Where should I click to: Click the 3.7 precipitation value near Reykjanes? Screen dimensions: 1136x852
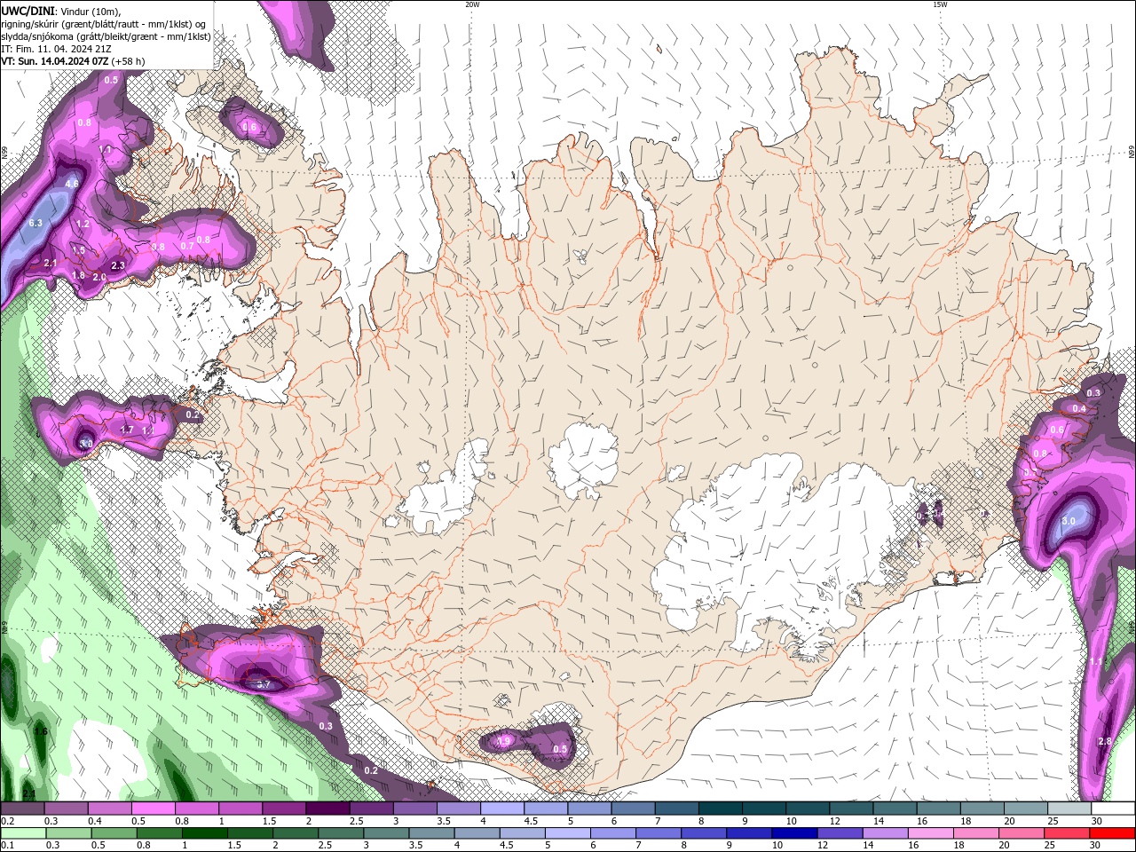click(x=263, y=684)
